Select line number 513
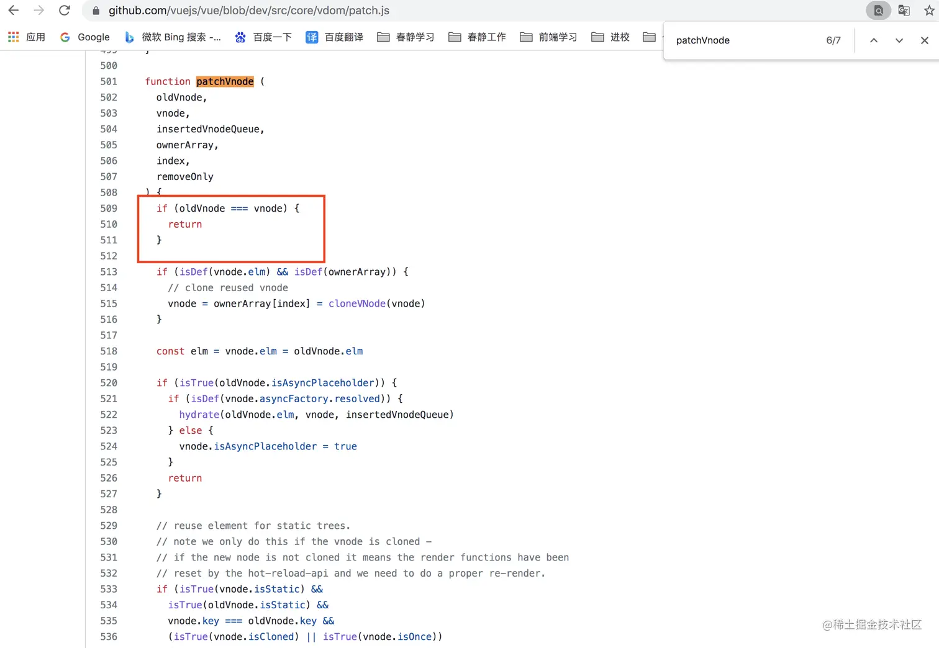The width and height of the screenshot is (939, 648). [x=109, y=272]
